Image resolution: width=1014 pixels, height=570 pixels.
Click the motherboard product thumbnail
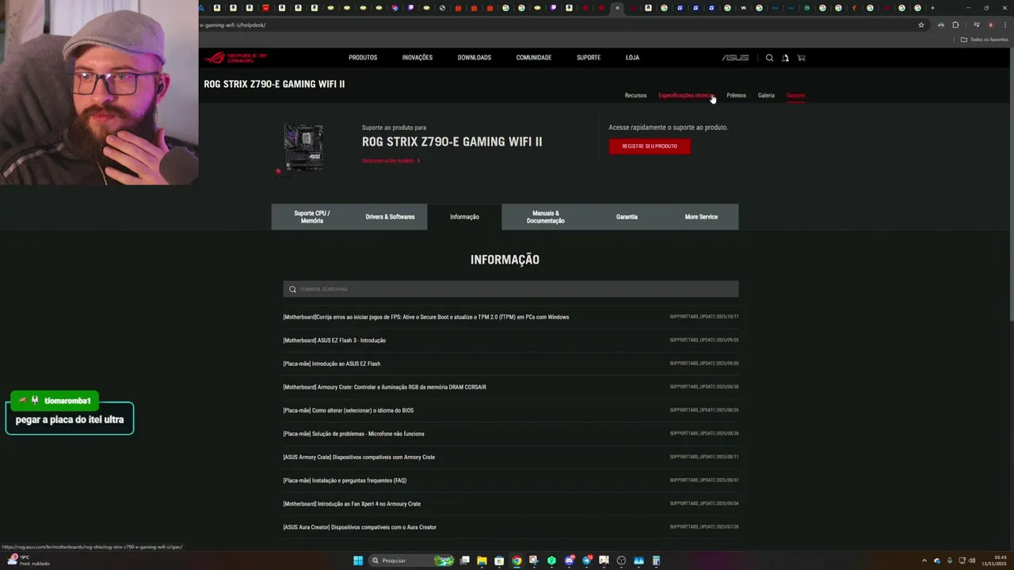pos(303,147)
